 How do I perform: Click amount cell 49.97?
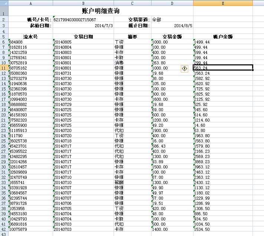[x=172, y=193]
